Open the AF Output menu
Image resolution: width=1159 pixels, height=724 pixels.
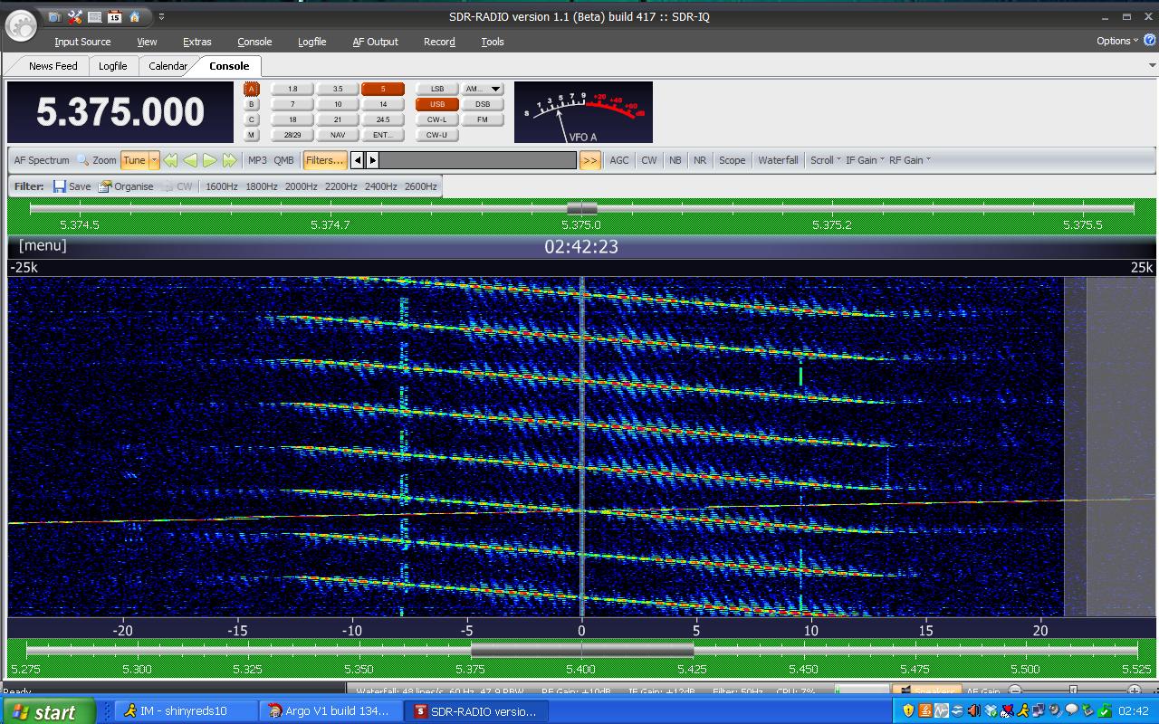(375, 42)
